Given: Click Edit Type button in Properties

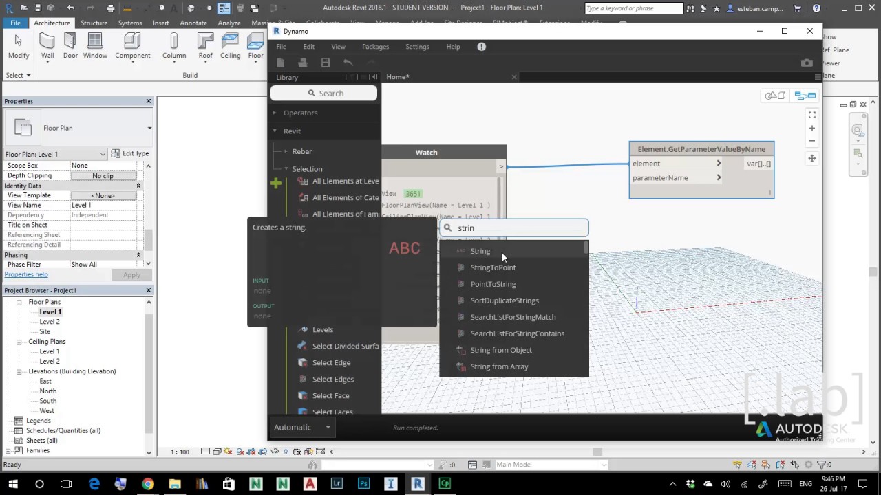Looking at the screenshot, I should [130, 153].
